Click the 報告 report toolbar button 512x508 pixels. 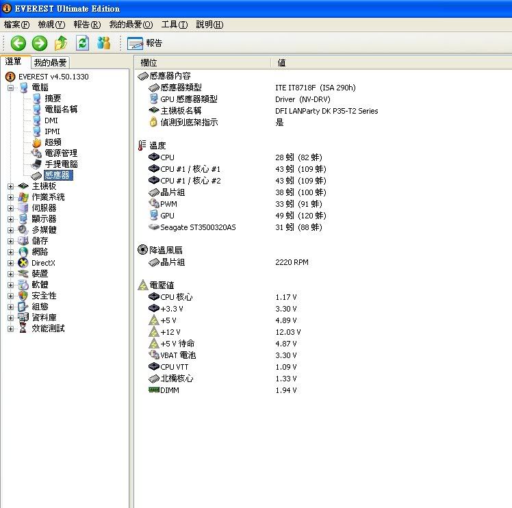(x=145, y=43)
